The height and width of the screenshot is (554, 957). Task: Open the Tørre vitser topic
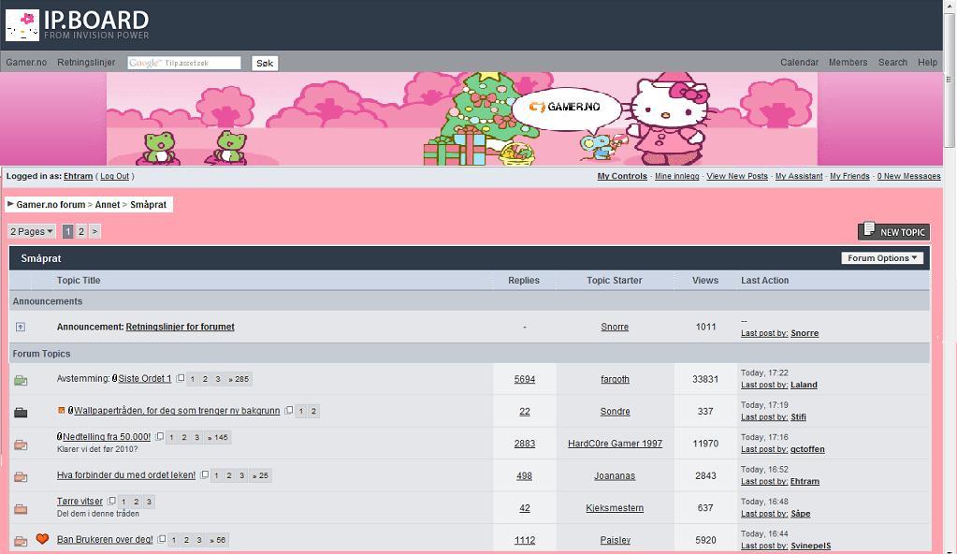[x=80, y=501]
